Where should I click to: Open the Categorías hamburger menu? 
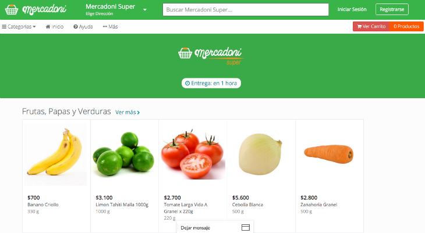[x=19, y=27]
